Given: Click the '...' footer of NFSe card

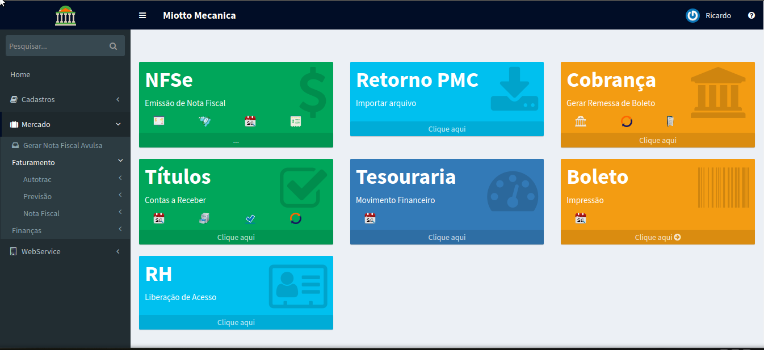Looking at the screenshot, I should coord(236,140).
